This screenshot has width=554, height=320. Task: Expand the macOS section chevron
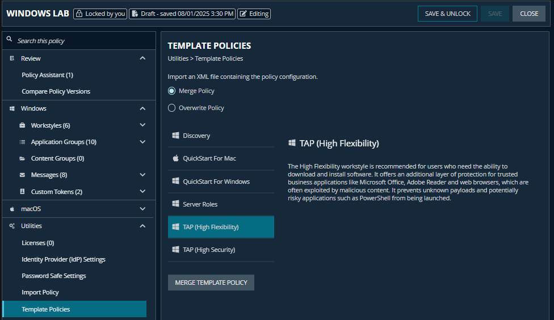[142, 209]
